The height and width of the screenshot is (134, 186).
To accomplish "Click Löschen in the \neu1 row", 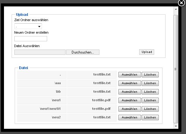I will pyautogui.click(x=150, y=100).
